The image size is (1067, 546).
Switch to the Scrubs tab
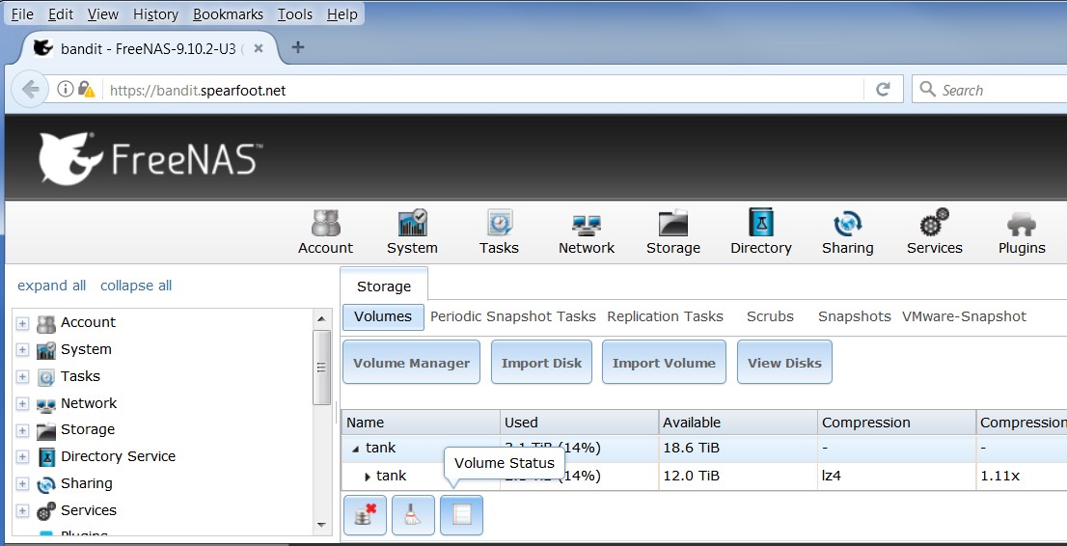point(770,316)
